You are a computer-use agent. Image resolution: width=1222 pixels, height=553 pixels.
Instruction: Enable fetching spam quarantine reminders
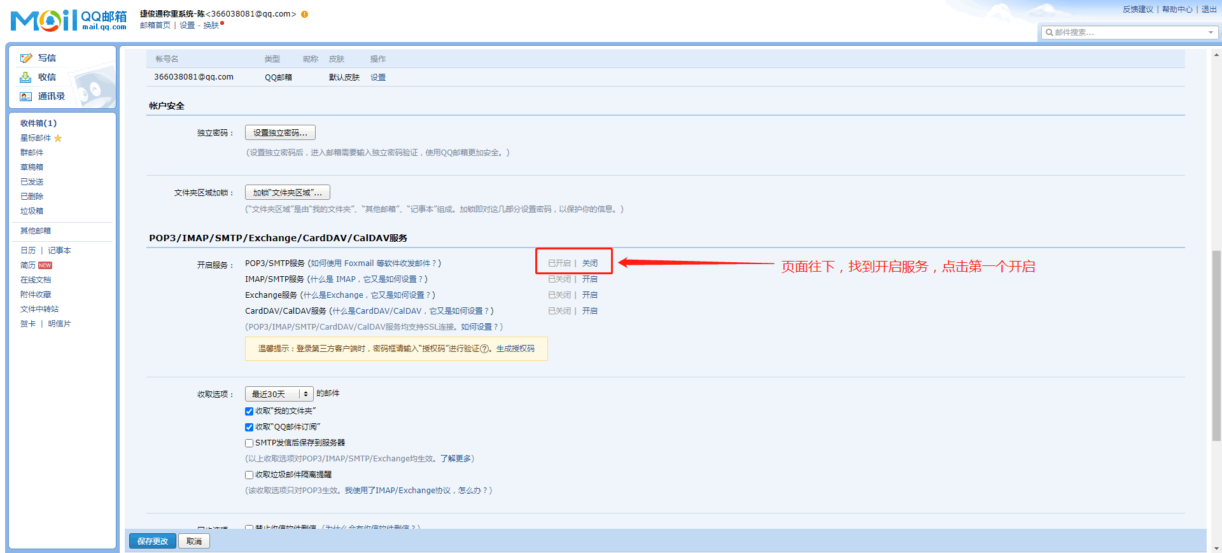click(249, 475)
